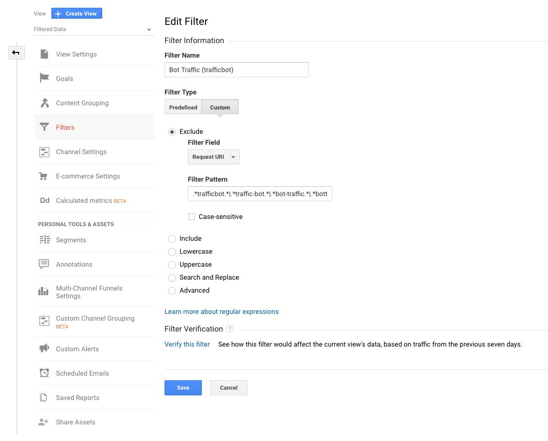Click the E-commerce shopping cart icon
Viewport: 548px width, 441px height.
[x=44, y=176]
